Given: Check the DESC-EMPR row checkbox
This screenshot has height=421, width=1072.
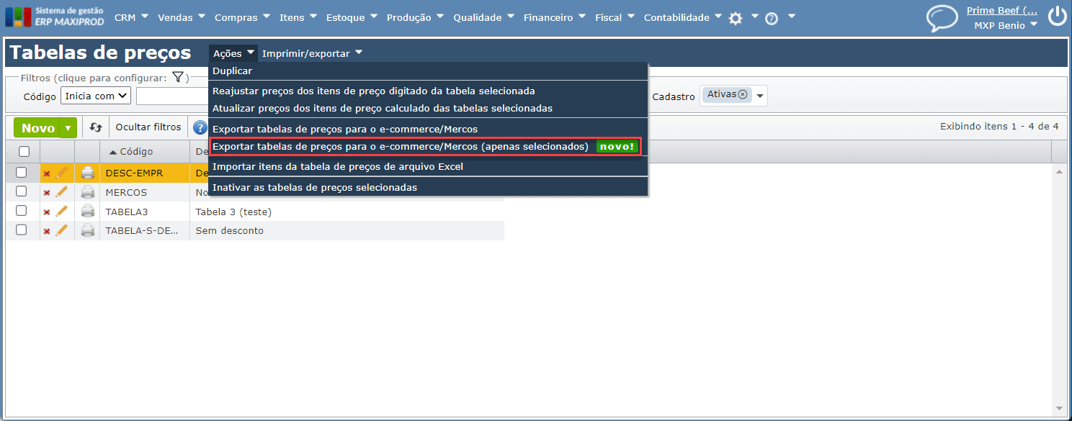Looking at the screenshot, I should click(22, 172).
